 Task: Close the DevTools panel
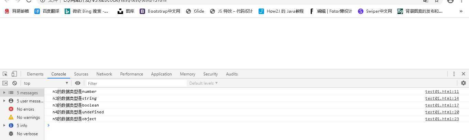click(463, 74)
